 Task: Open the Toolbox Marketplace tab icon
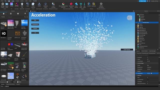[4, 13]
